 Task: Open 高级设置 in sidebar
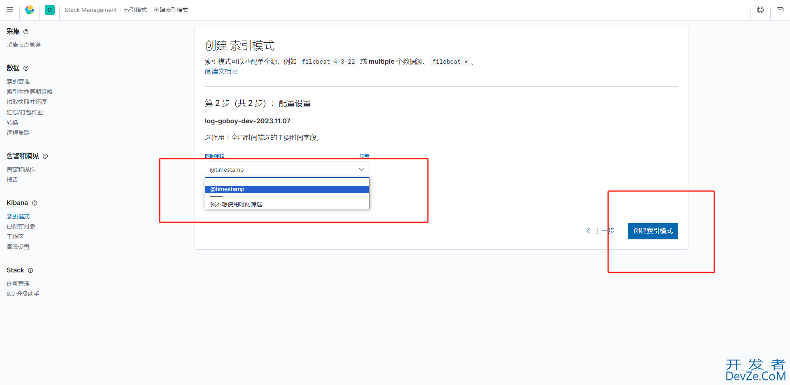[x=18, y=247]
